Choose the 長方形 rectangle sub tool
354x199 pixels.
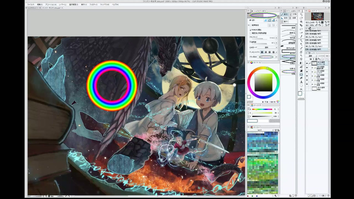pos(288,52)
